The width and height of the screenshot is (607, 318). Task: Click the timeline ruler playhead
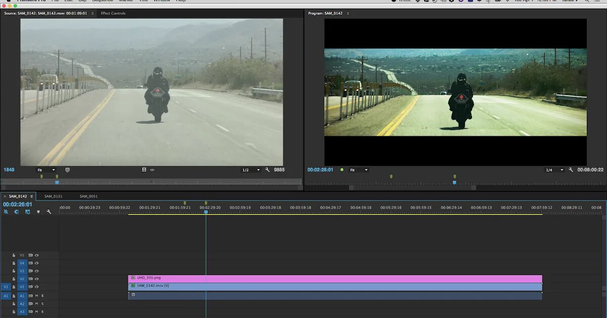pos(206,212)
